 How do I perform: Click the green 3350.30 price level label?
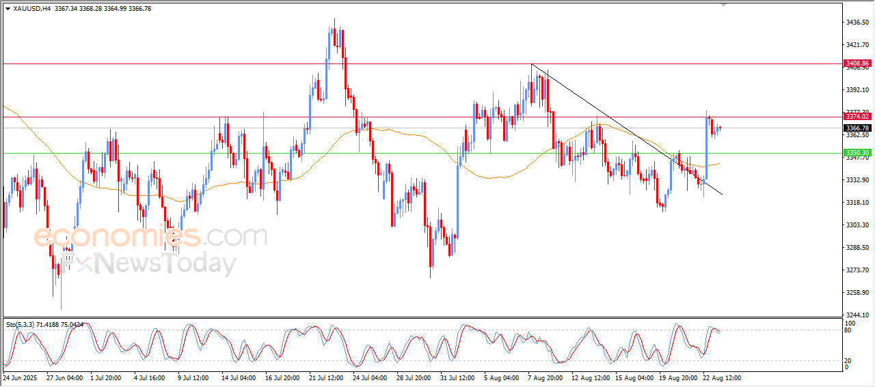pyautogui.click(x=857, y=153)
